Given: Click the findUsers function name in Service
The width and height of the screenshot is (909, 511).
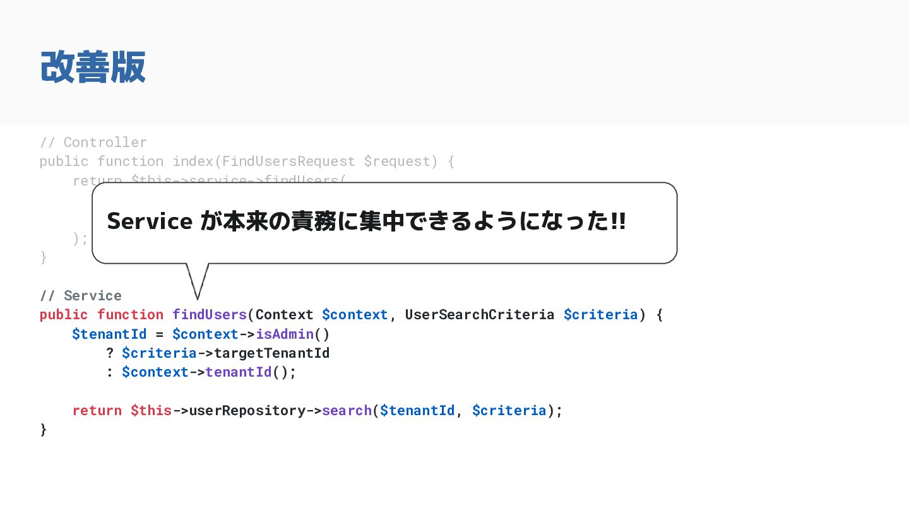Looking at the screenshot, I should click(x=210, y=315).
